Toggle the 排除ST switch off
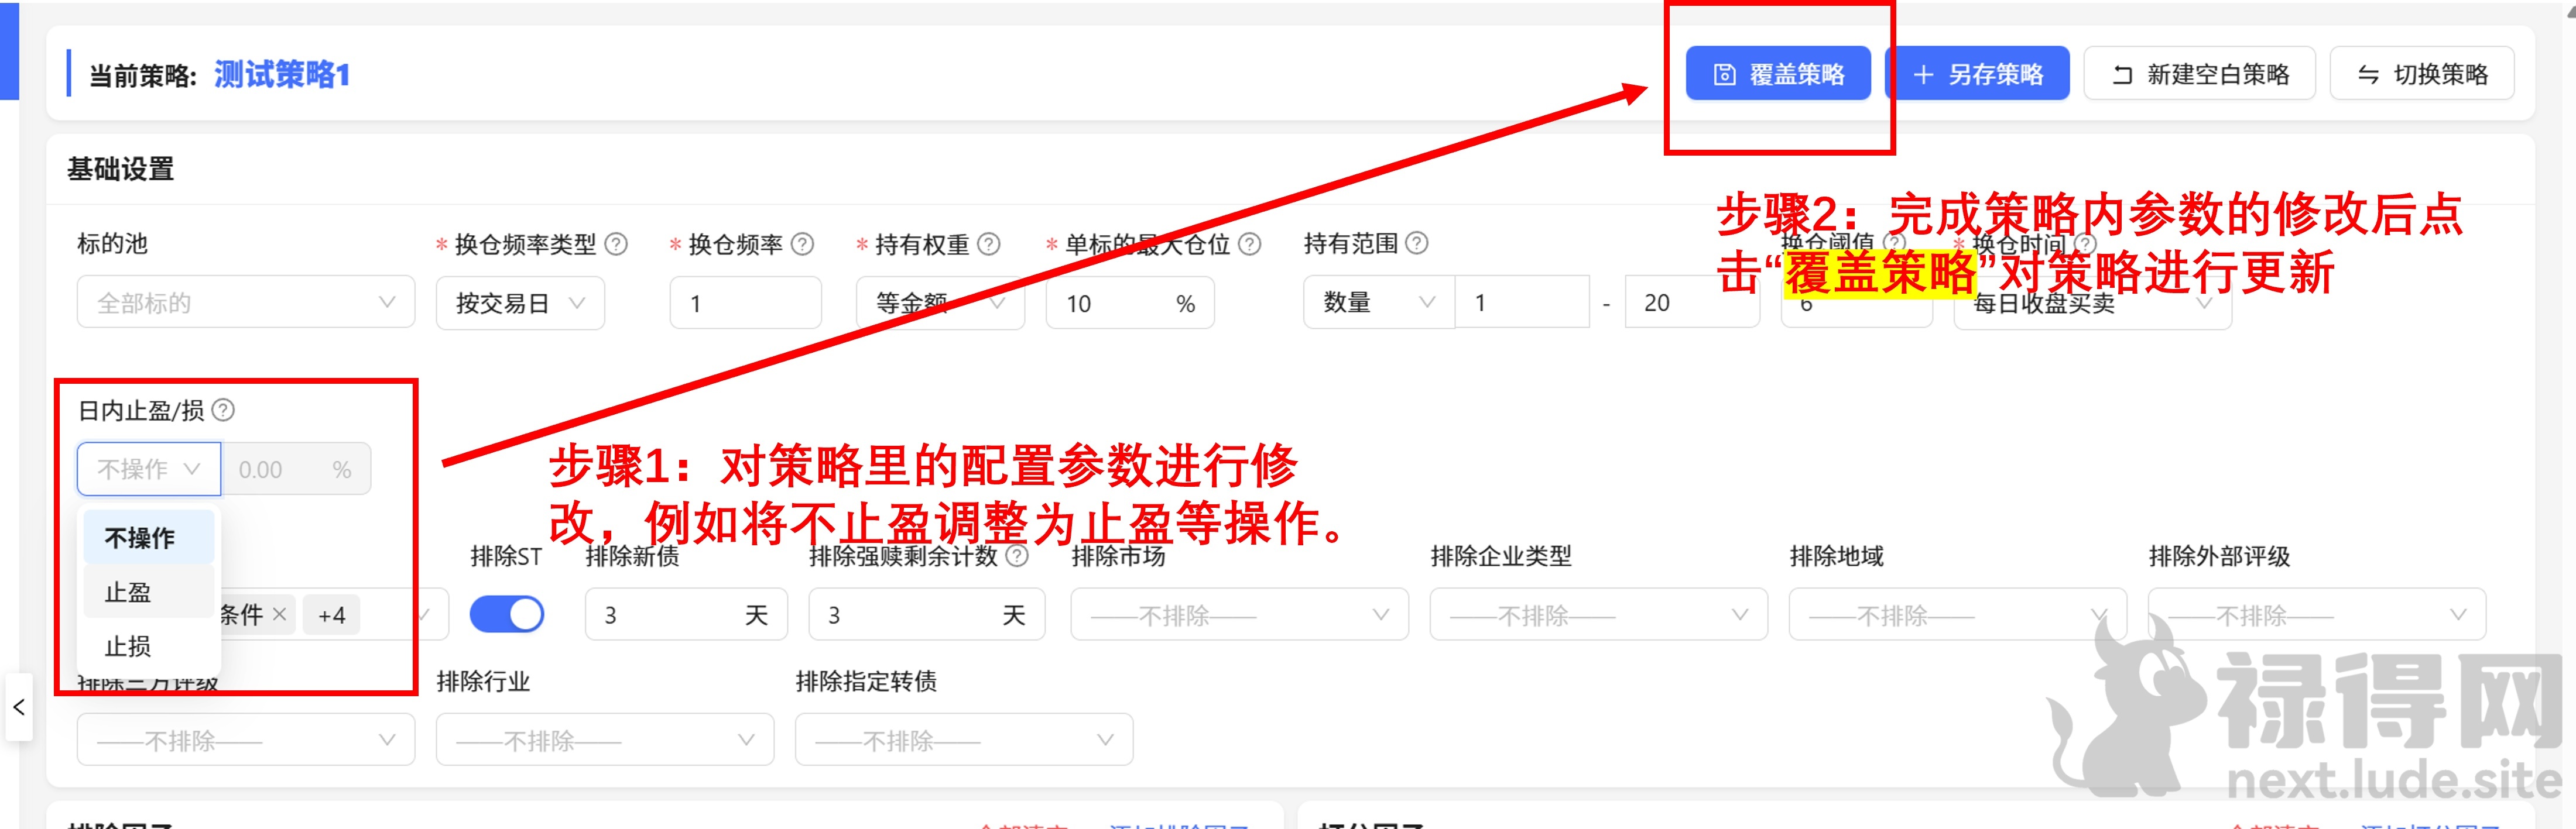 507,613
